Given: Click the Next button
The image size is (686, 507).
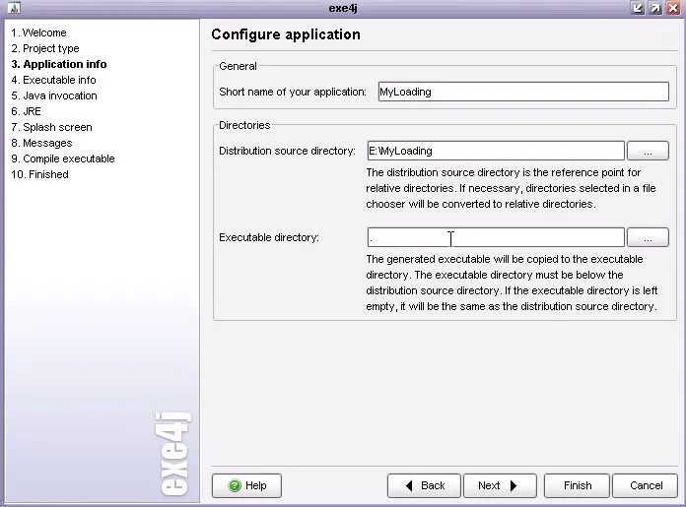Looking at the screenshot, I should coord(500,485).
